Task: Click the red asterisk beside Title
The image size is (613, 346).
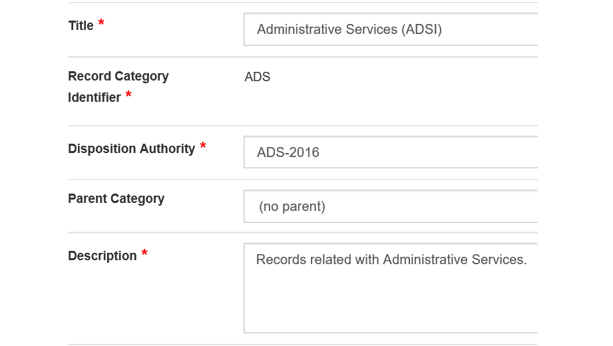Action: [x=101, y=22]
